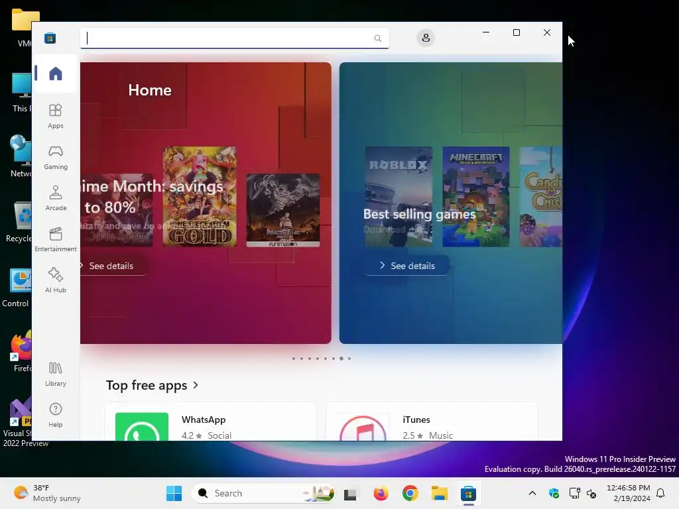The height and width of the screenshot is (509, 679).
Task: Open the WhatsApp app card
Action: [x=211, y=422]
